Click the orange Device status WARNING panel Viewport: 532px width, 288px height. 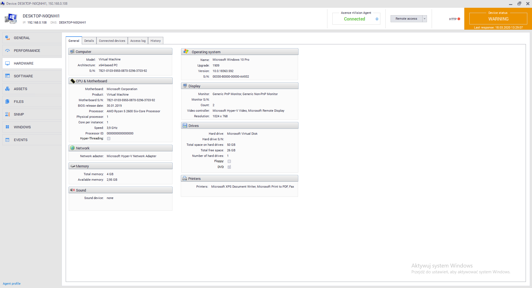pos(498,19)
